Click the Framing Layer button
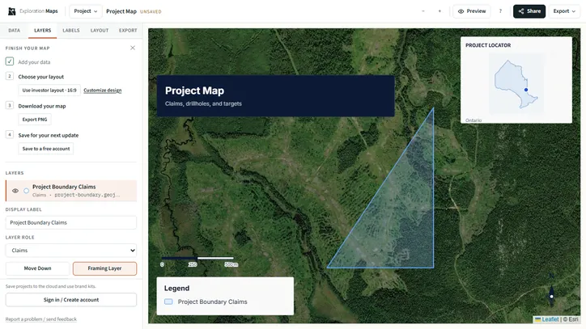 click(104, 268)
